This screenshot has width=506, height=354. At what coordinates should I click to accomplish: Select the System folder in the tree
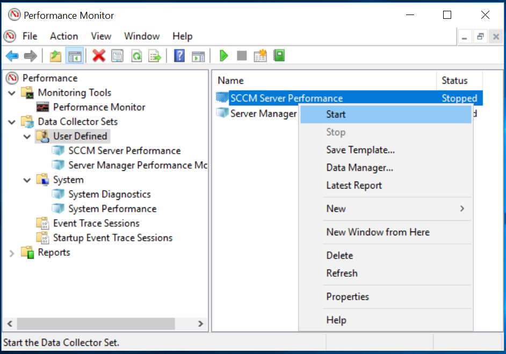click(68, 180)
